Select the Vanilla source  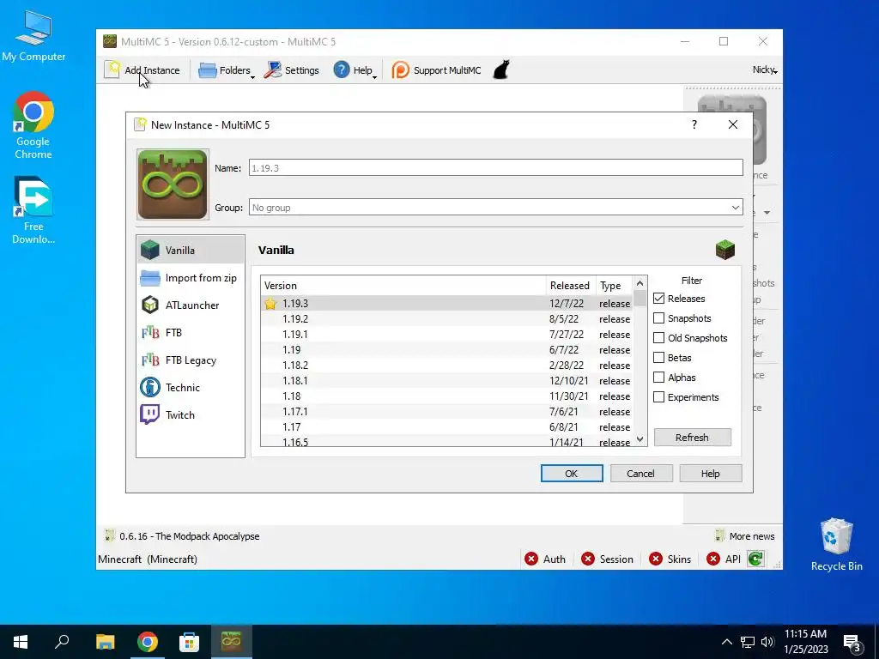point(191,250)
